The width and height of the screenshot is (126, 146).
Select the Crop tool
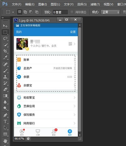coord(5,51)
